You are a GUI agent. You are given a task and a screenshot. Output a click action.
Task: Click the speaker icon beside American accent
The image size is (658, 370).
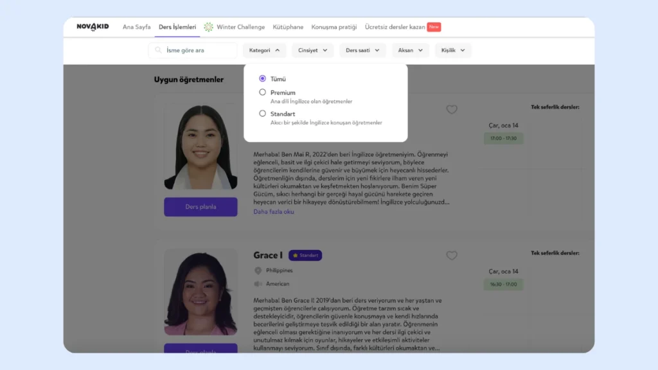coord(258,283)
